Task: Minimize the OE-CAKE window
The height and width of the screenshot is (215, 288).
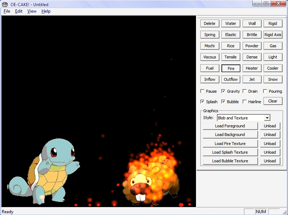Action: (x=257, y=4)
